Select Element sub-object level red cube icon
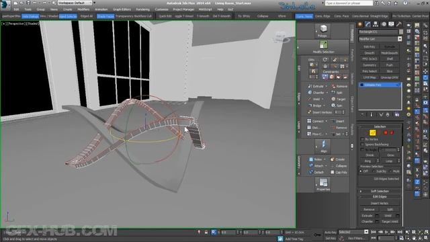 coord(392,133)
